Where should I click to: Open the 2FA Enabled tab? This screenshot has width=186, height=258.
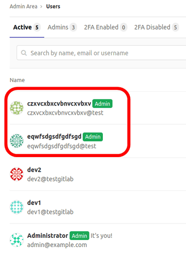tap(106, 27)
